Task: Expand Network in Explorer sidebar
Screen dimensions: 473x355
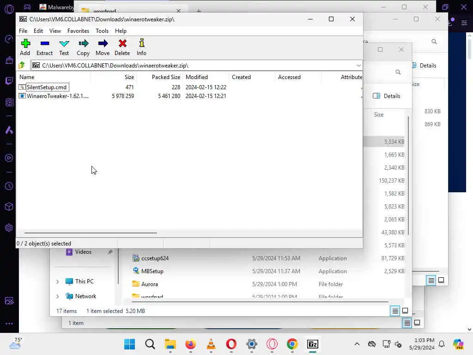Action: 57,296
